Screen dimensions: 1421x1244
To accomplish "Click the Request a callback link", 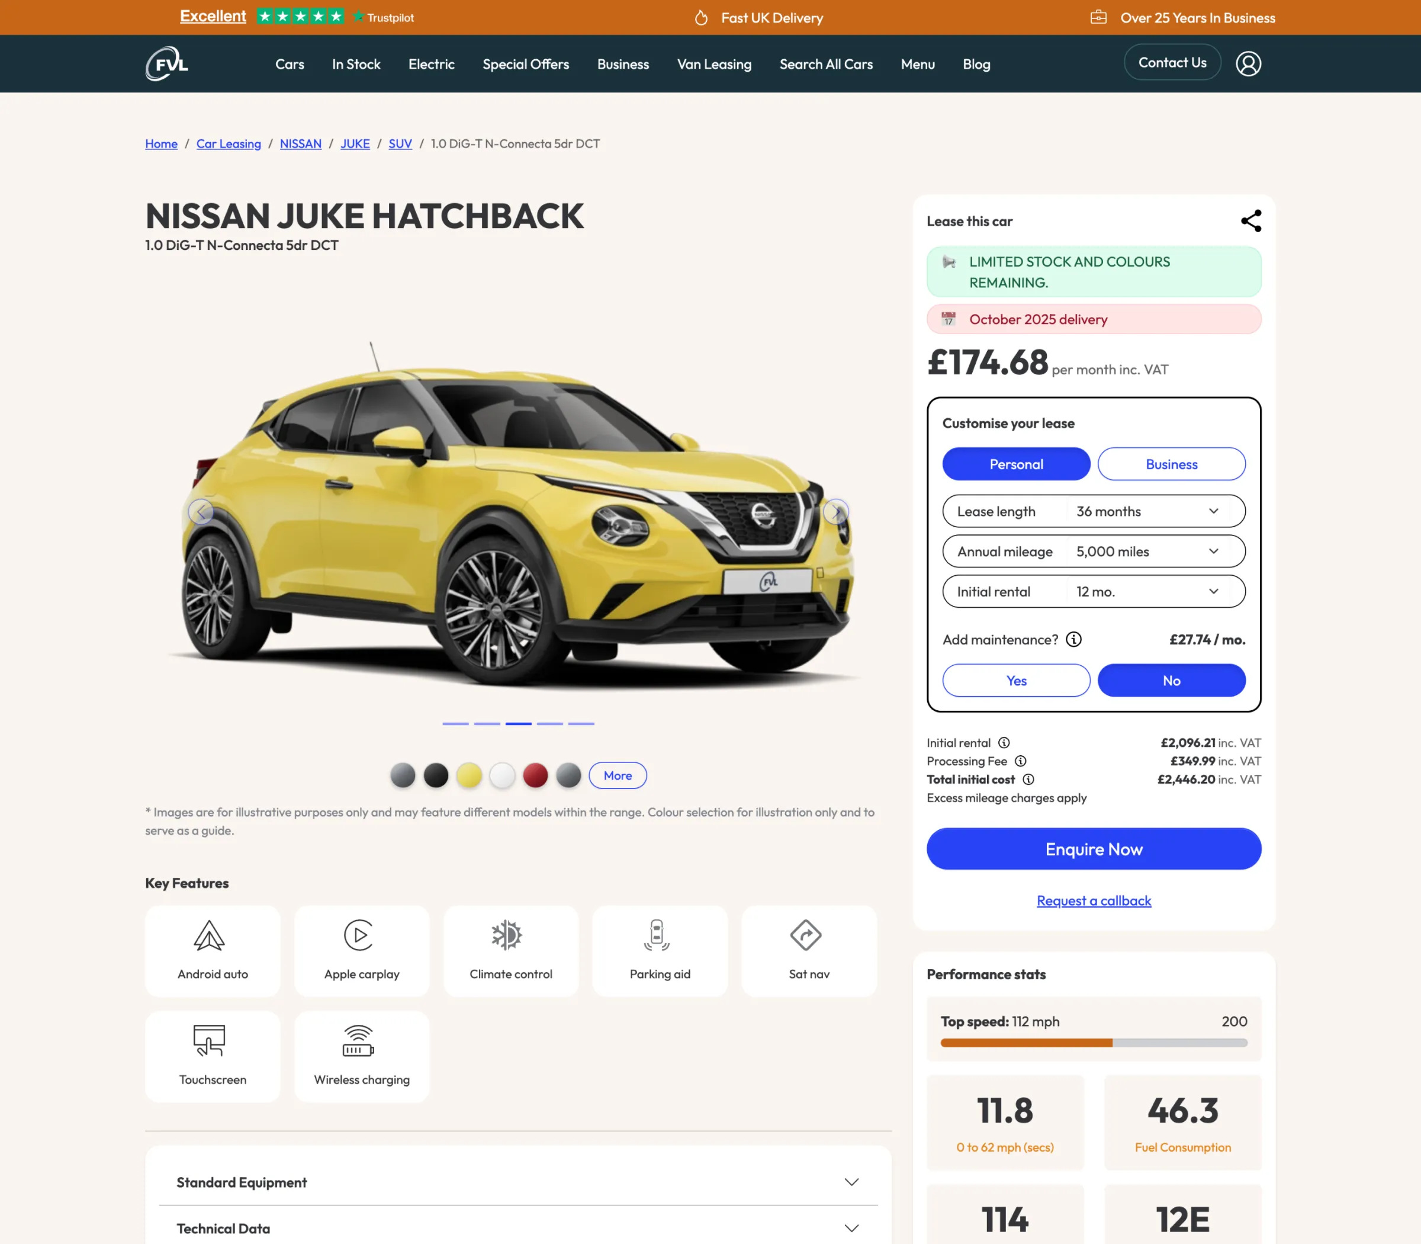I will pyautogui.click(x=1094, y=900).
